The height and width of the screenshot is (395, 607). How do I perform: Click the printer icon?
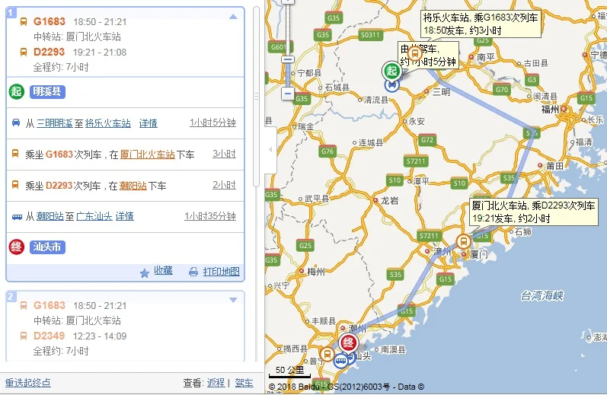(x=193, y=272)
